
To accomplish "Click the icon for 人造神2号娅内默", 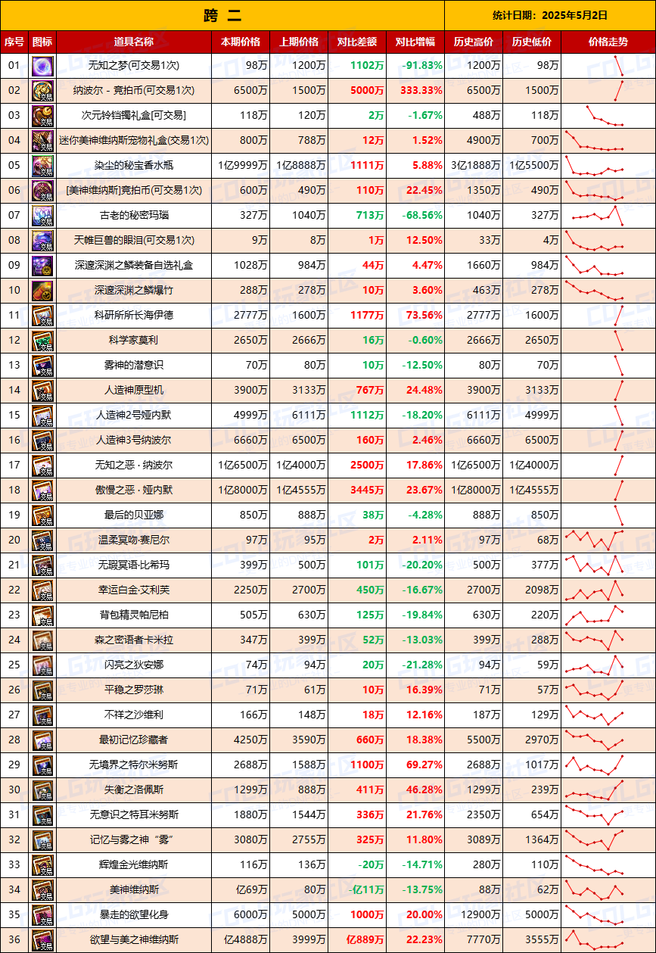I will [x=42, y=415].
